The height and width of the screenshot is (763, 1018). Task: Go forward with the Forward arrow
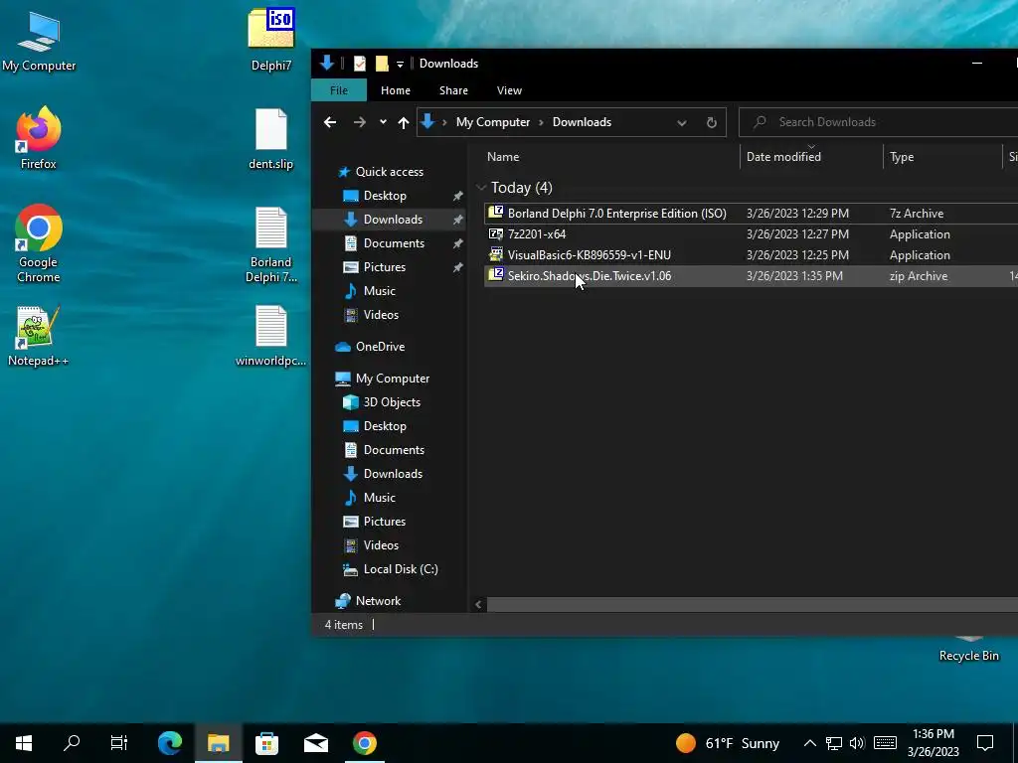pos(359,122)
